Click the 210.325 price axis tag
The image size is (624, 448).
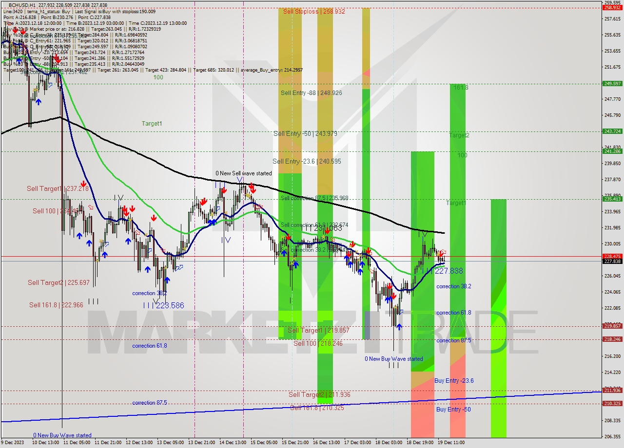pyautogui.click(x=612, y=403)
